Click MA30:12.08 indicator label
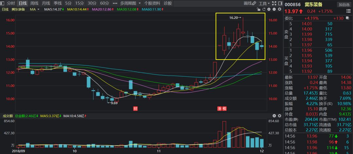The width and height of the screenshot is (353, 154). click(128, 9)
